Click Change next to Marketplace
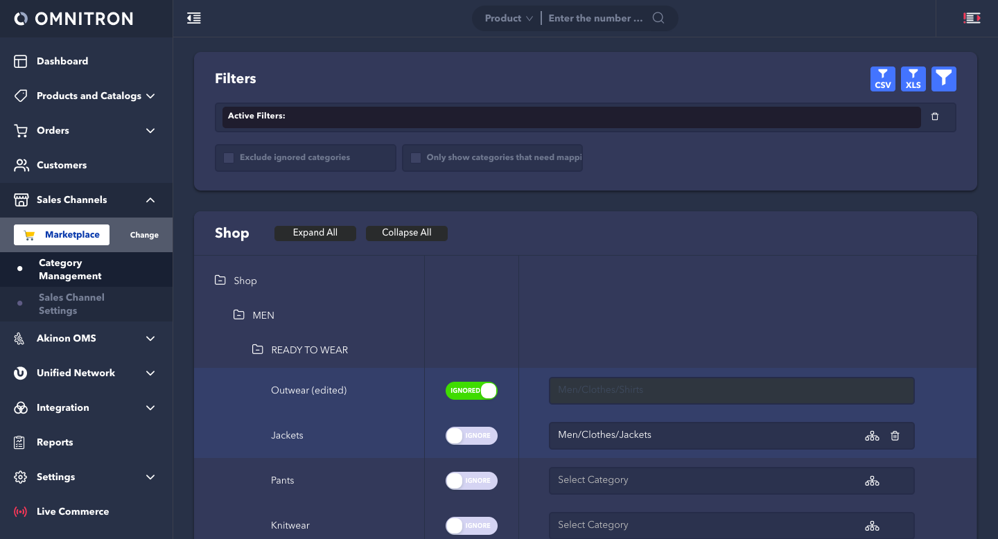Viewport: 998px width, 539px height. pyautogui.click(x=144, y=235)
